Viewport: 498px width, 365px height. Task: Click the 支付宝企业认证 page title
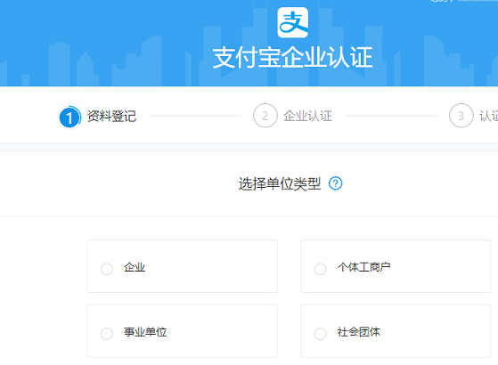(292, 58)
